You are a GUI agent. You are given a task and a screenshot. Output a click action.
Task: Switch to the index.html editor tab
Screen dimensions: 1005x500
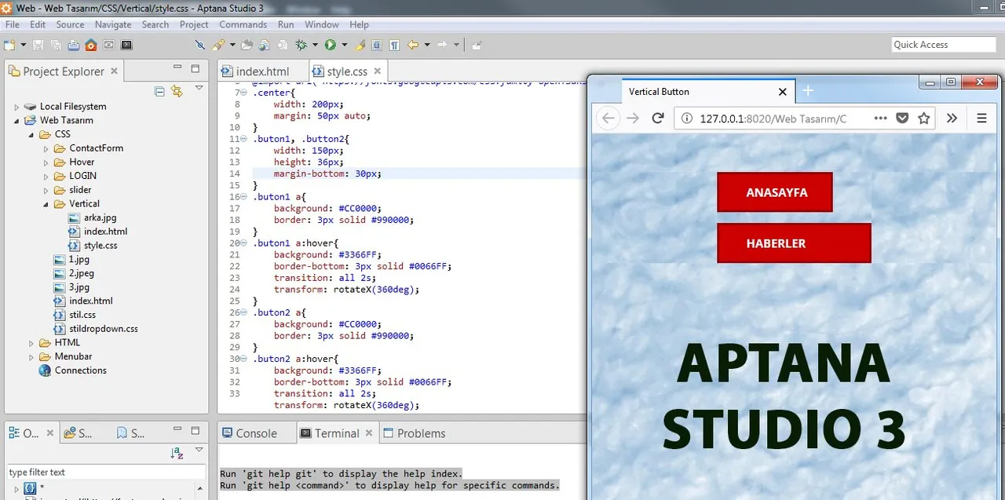pyautogui.click(x=262, y=71)
